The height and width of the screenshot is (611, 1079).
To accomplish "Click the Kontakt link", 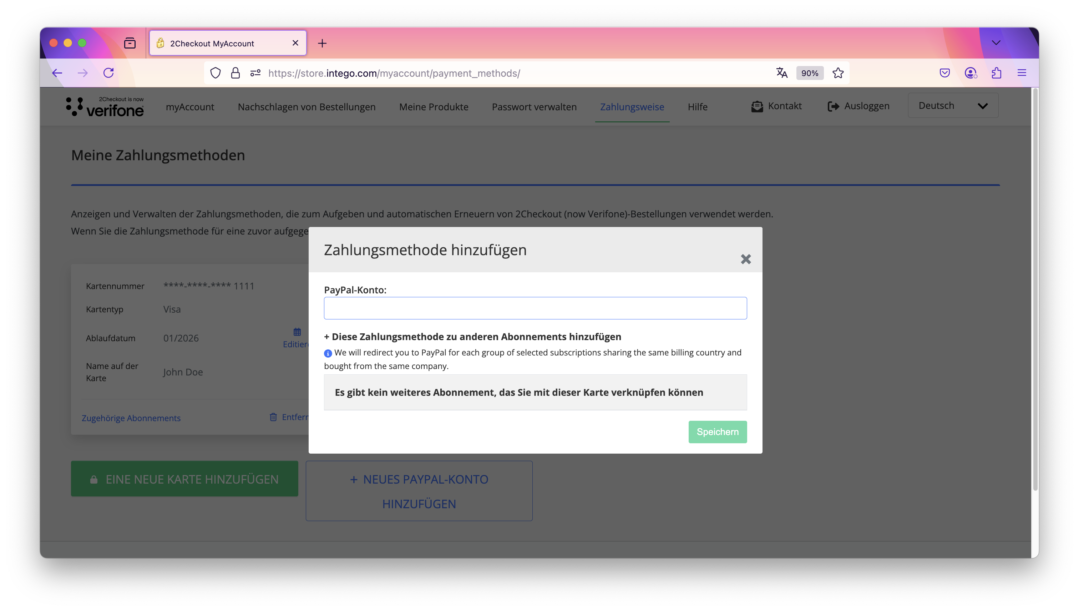I will pos(785,106).
